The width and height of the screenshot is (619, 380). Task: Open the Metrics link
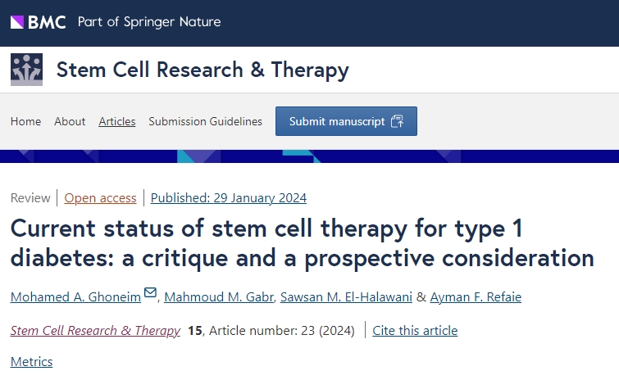pyautogui.click(x=31, y=361)
